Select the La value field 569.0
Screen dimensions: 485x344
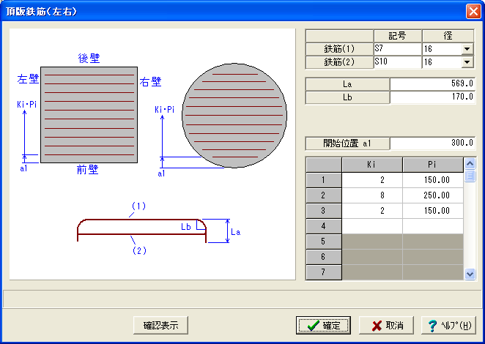[x=432, y=83]
